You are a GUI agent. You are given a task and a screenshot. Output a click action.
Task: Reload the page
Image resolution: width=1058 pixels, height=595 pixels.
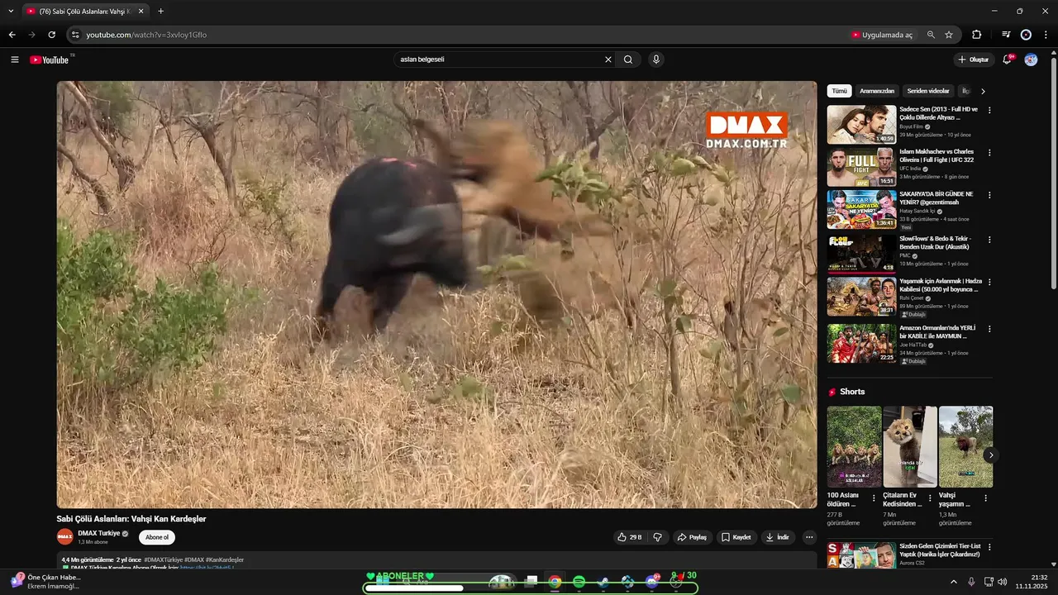click(51, 35)
